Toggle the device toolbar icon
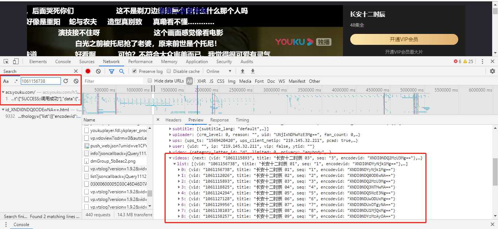The width and height of the screenshot is (498, 229). (16, 61)
